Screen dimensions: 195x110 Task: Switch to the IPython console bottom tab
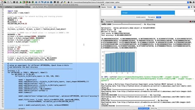(144, 108)
